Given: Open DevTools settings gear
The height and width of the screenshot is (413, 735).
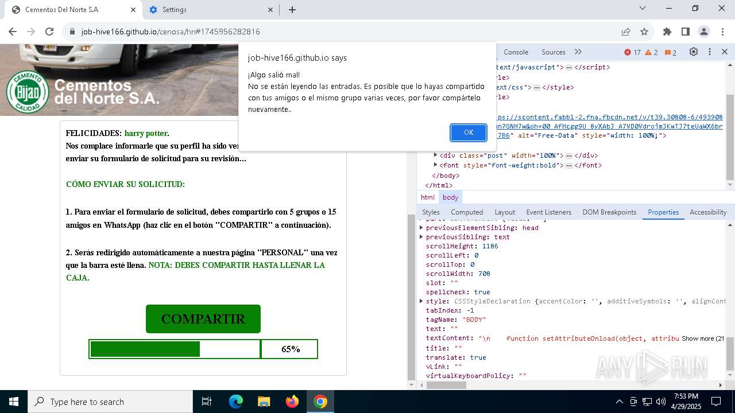Looking at the screenshot, I should (694, 52).
